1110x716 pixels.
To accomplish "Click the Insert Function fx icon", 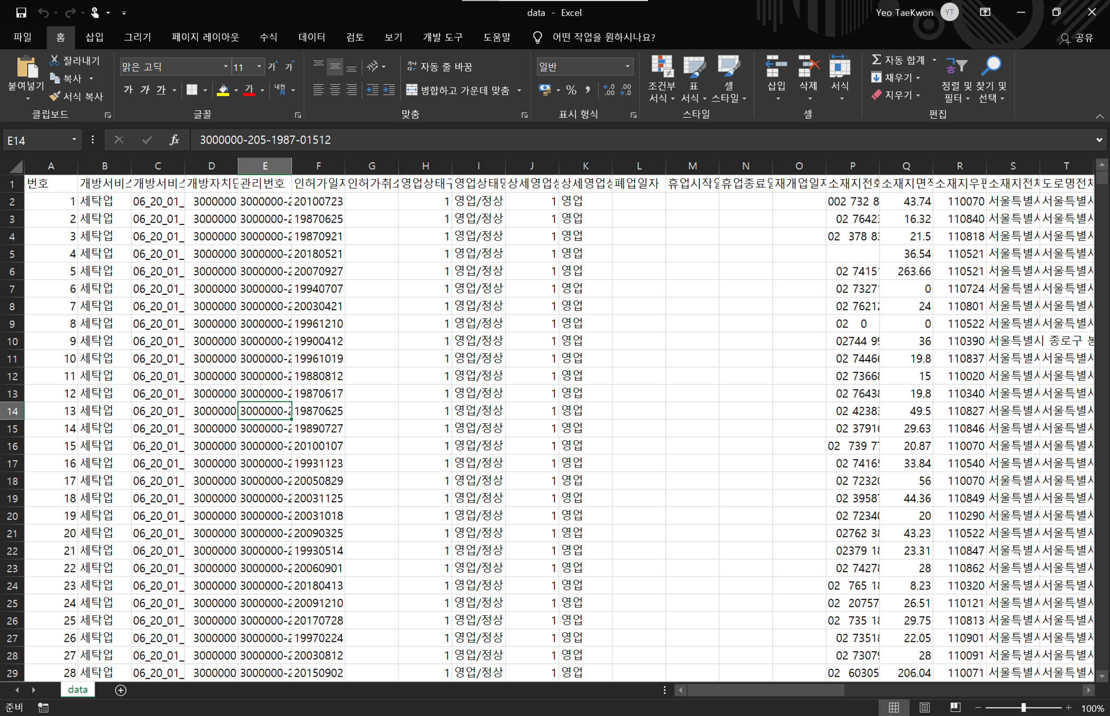I will coord(174,140).
